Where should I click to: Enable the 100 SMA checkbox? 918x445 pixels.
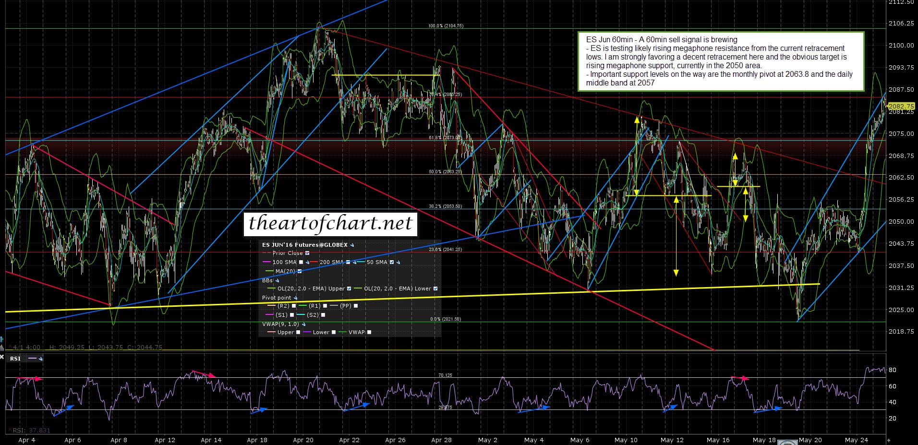301,262
